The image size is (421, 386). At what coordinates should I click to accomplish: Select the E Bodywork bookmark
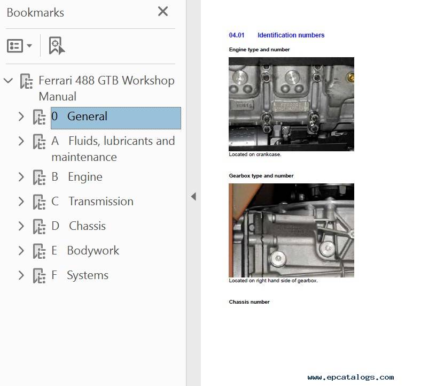point(85,251)
